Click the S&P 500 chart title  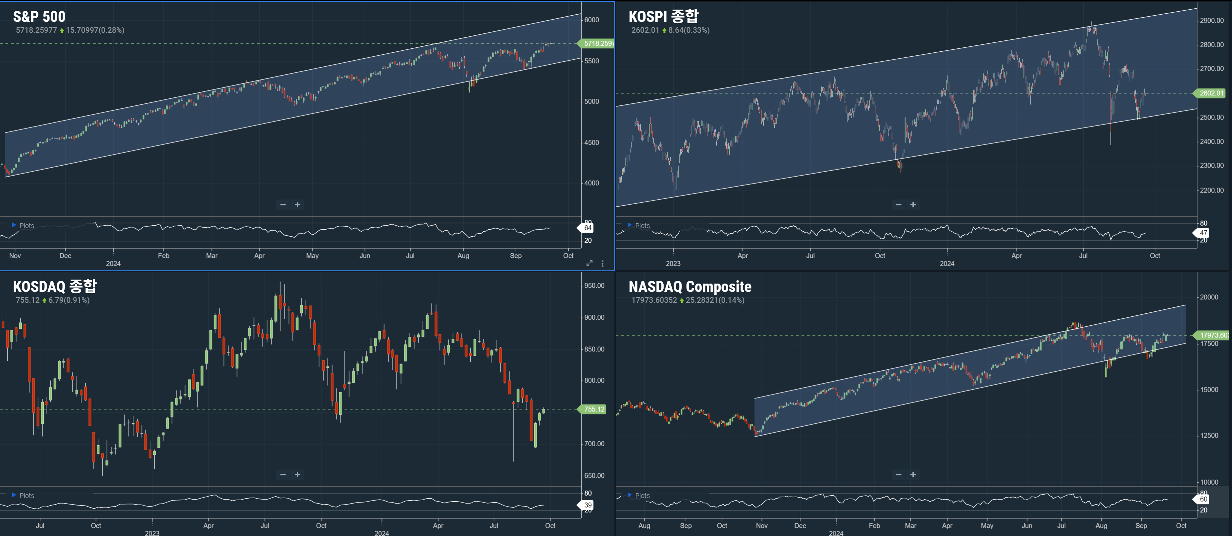39,17
